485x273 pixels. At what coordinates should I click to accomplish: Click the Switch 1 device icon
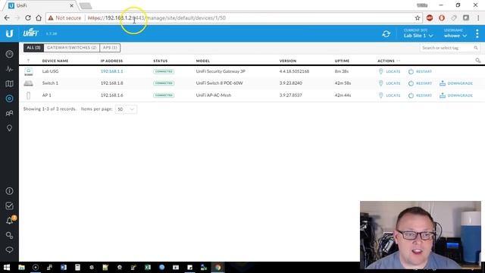29,83
